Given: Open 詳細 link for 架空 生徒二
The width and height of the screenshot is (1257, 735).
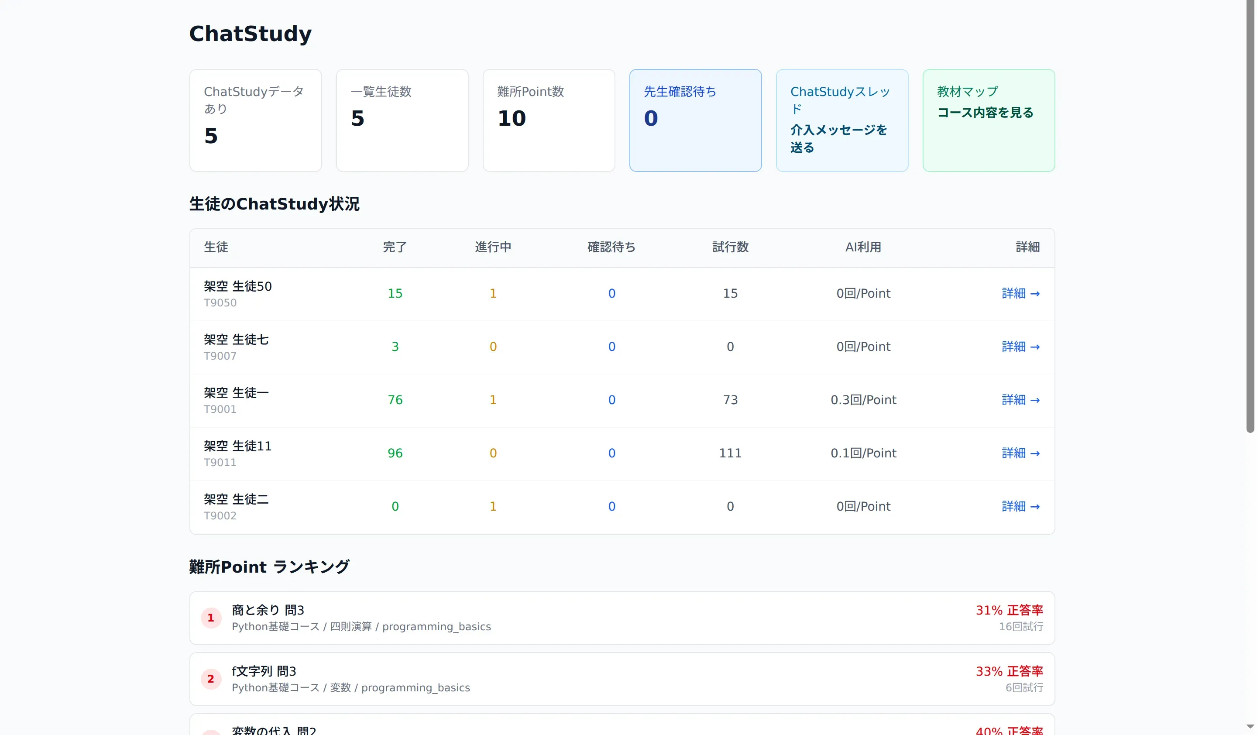Looking at the screenshot, I should [x=1020, y=507].
